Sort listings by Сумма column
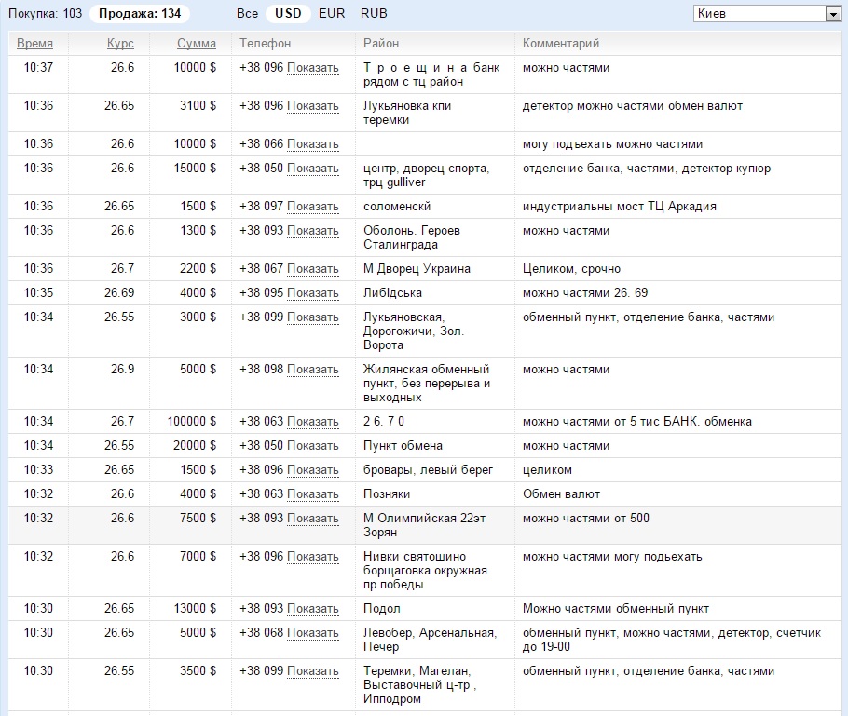This screenshot has height=716, width=848. click(197, 44)
